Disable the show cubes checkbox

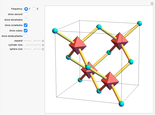(26, 31)
